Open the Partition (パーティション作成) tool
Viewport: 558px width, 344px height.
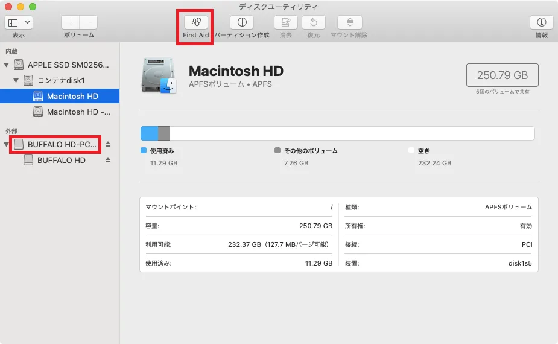point(242,22)
